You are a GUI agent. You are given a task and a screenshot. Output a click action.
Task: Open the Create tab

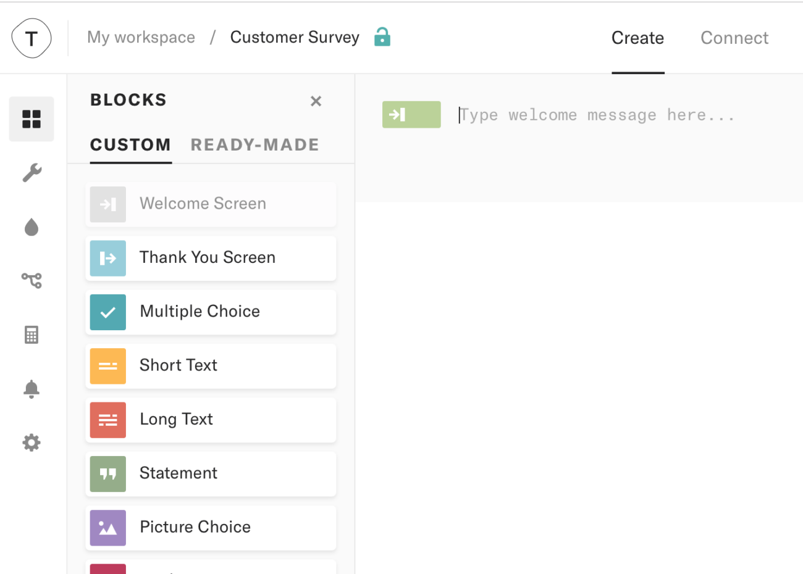tap(637, 38)
